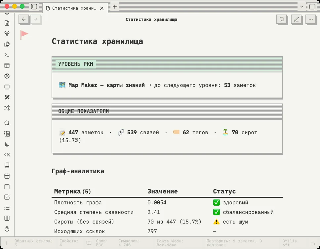The image size is (320, 249).
Task: Select the Статистика храни… tab
Action: coord(75,8)
